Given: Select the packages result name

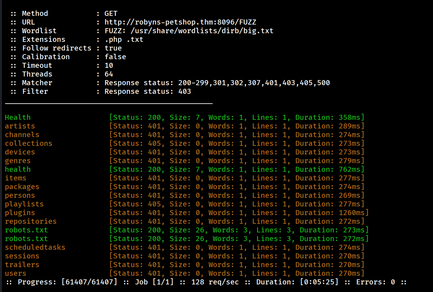Looking at the screenshot, I should click(22, 187).
